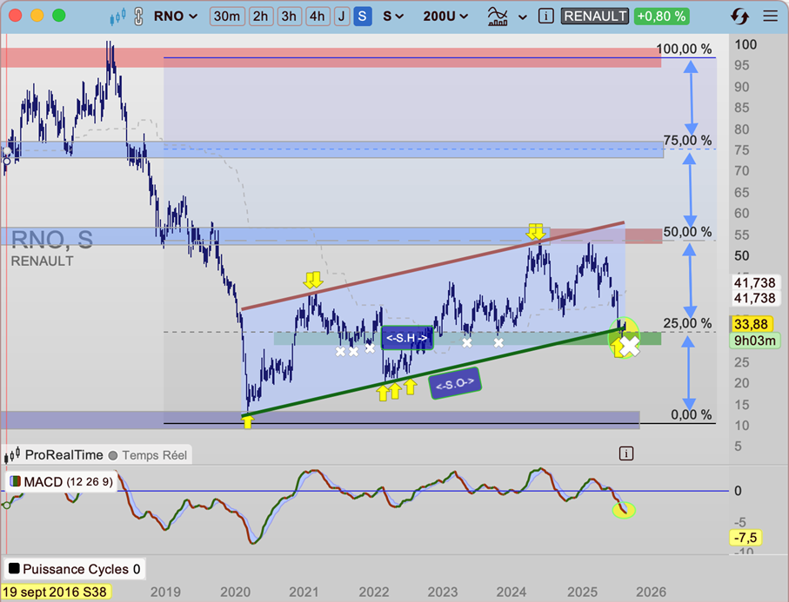Screen dimensions: 789x602
Task: Switch to the 2h timeframe
Action: (259, 16)
